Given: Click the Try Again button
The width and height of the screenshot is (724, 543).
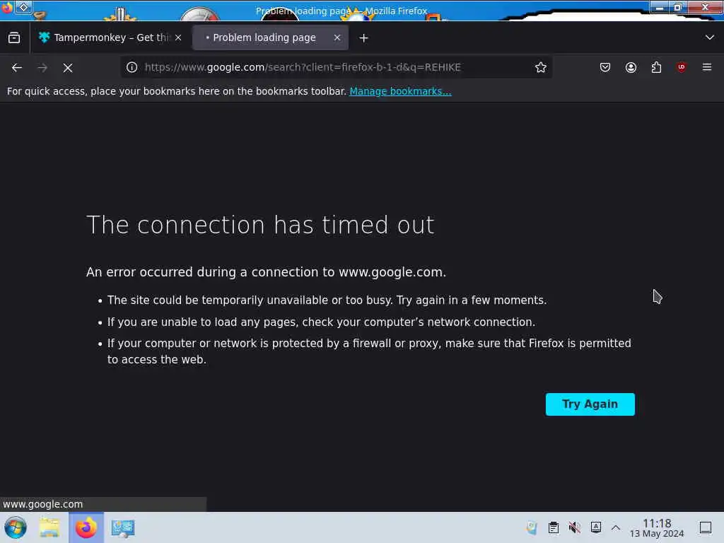Looking at the screenshot, I should (590, 404).
